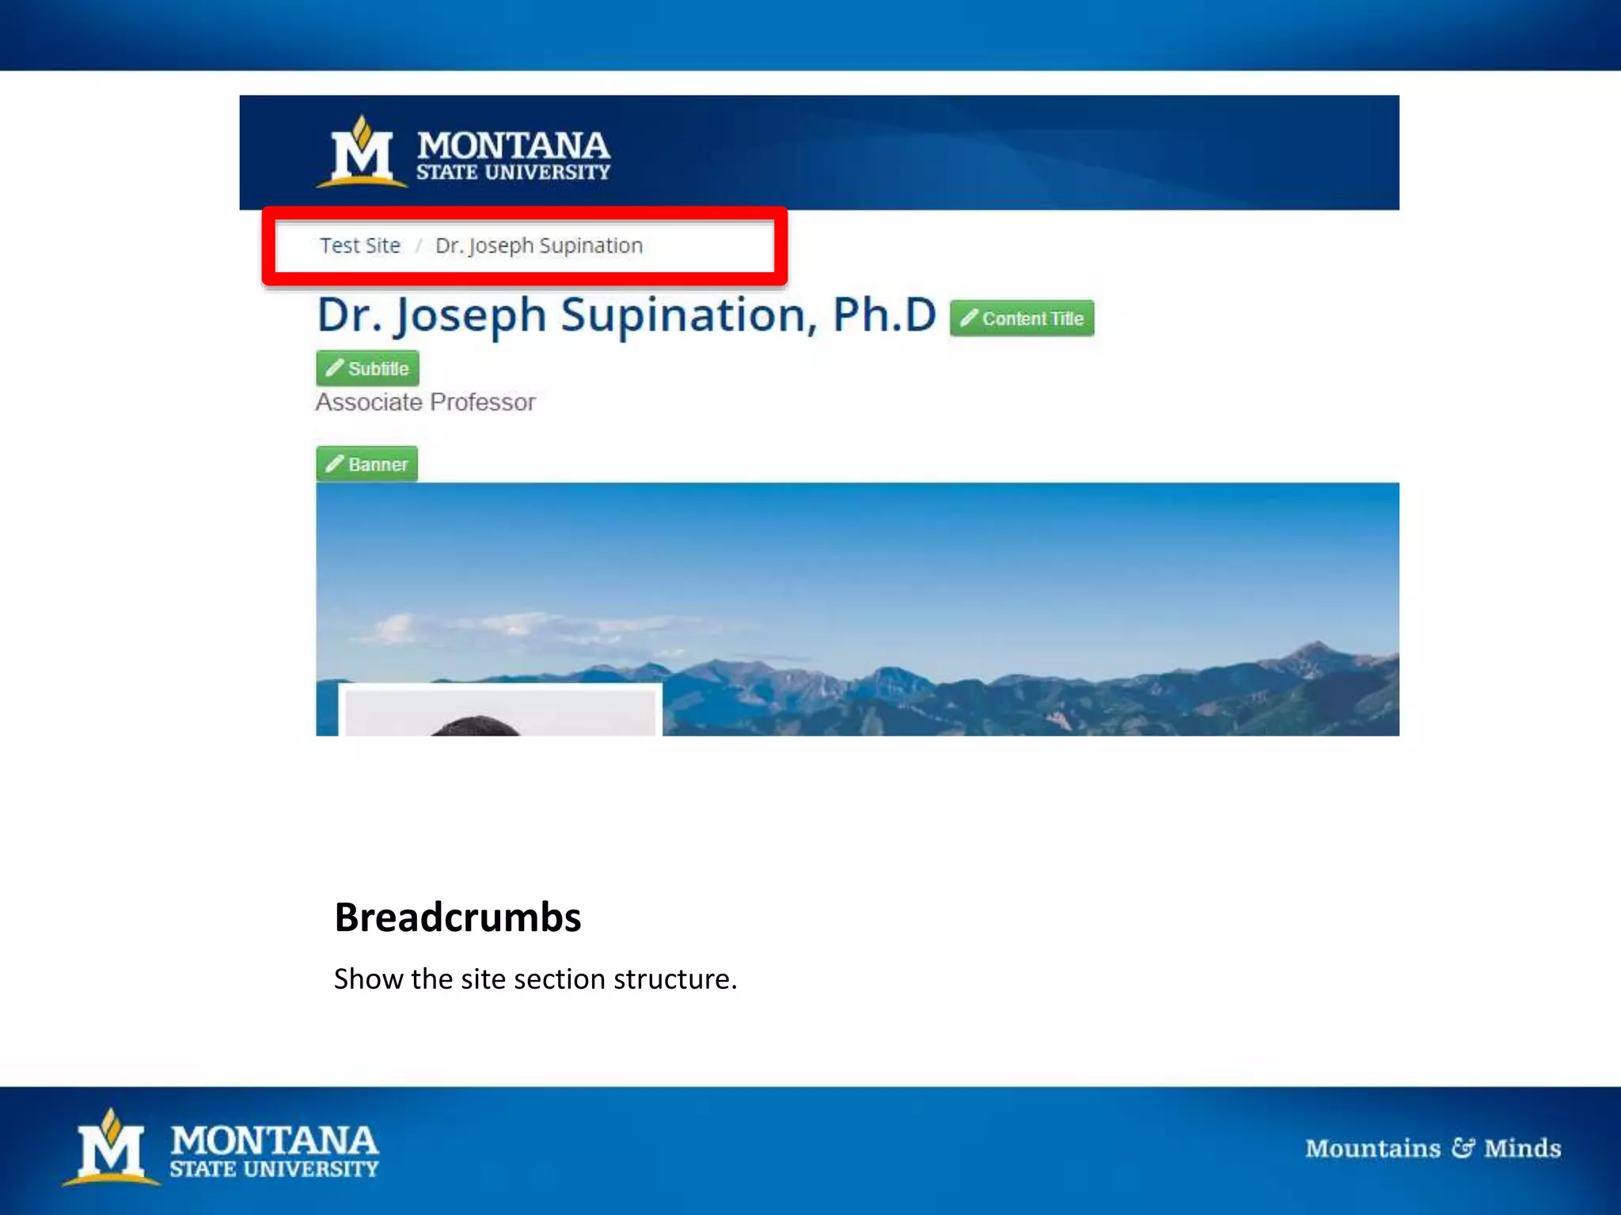Click the Montana State University footer logo

(221, 1147)
